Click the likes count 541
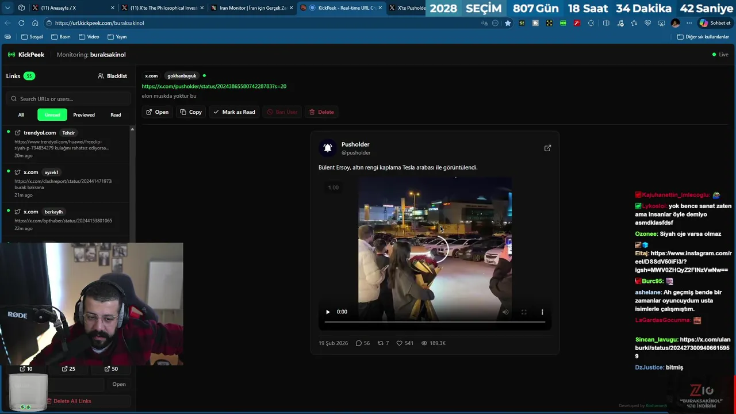 405,343
